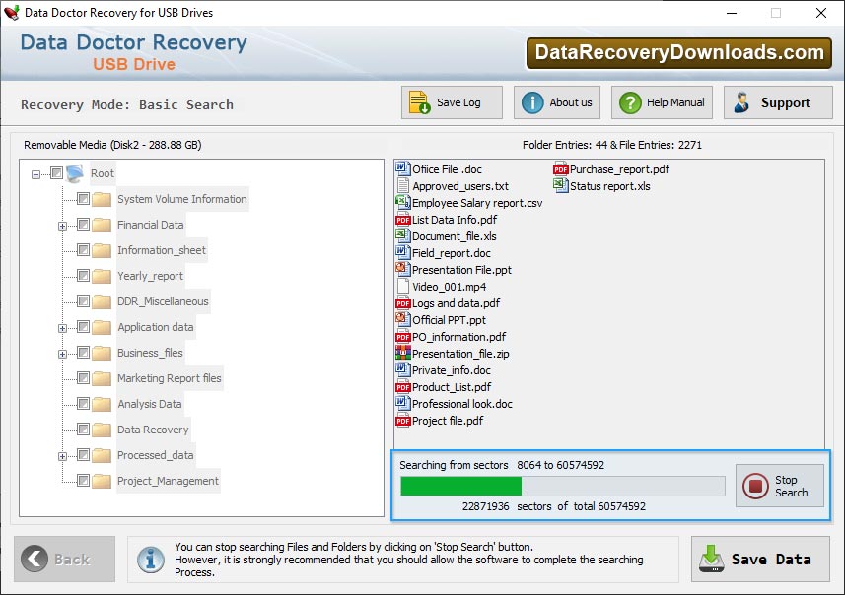Click the PDF icon of List Data Info.pdf
Viewport: 845px width, 595px height.
tap(402, 220)
